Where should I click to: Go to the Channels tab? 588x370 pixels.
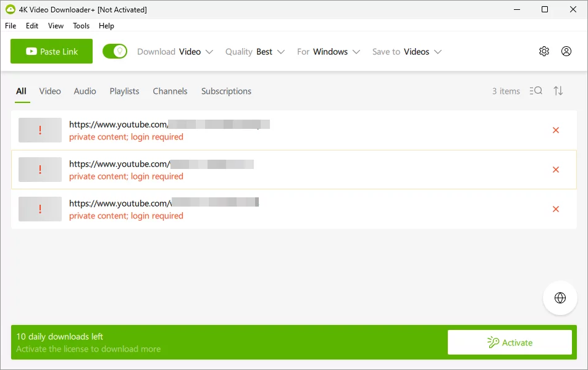(x=170, y=91)
